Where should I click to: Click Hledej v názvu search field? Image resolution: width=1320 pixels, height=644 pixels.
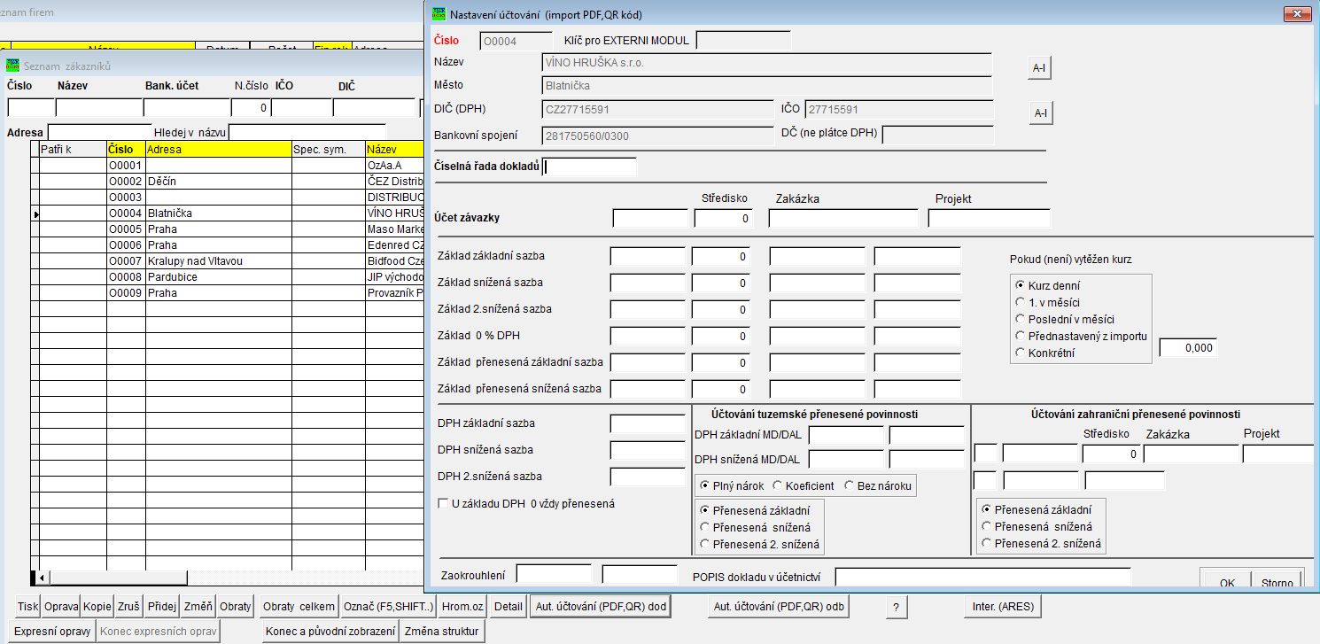pyautogui.click(x=307, y=133)
